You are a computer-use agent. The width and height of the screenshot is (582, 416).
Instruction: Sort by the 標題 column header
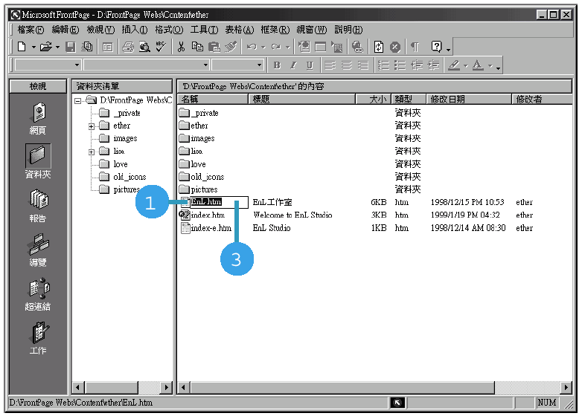tap(301, 99)
